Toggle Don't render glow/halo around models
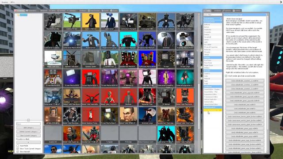 (226, 76)
